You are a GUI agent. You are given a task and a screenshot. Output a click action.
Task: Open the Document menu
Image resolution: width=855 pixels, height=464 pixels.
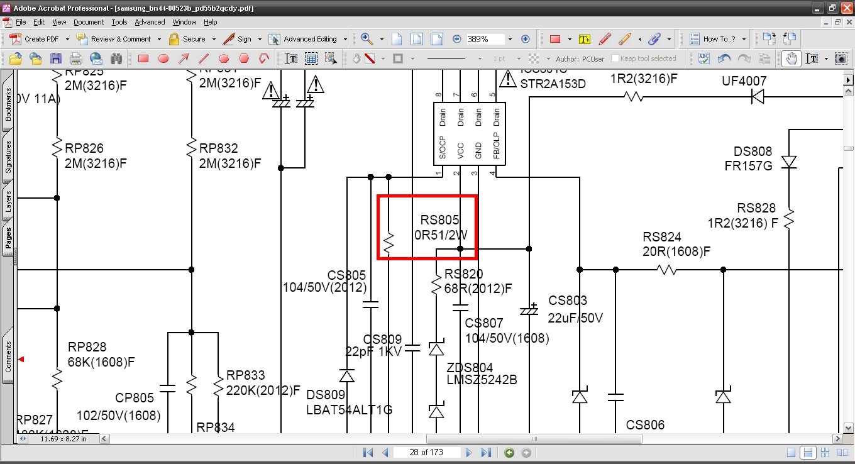pos(88,22)
